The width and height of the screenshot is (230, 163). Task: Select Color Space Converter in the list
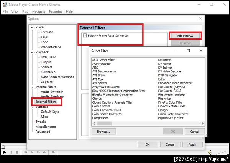(x=107, y=114)
